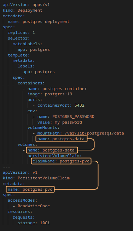Image resolution: width=134 pixels, height=232 pixels.
Task: Click the storage 10Gi value
Action: tap(45, 223)
